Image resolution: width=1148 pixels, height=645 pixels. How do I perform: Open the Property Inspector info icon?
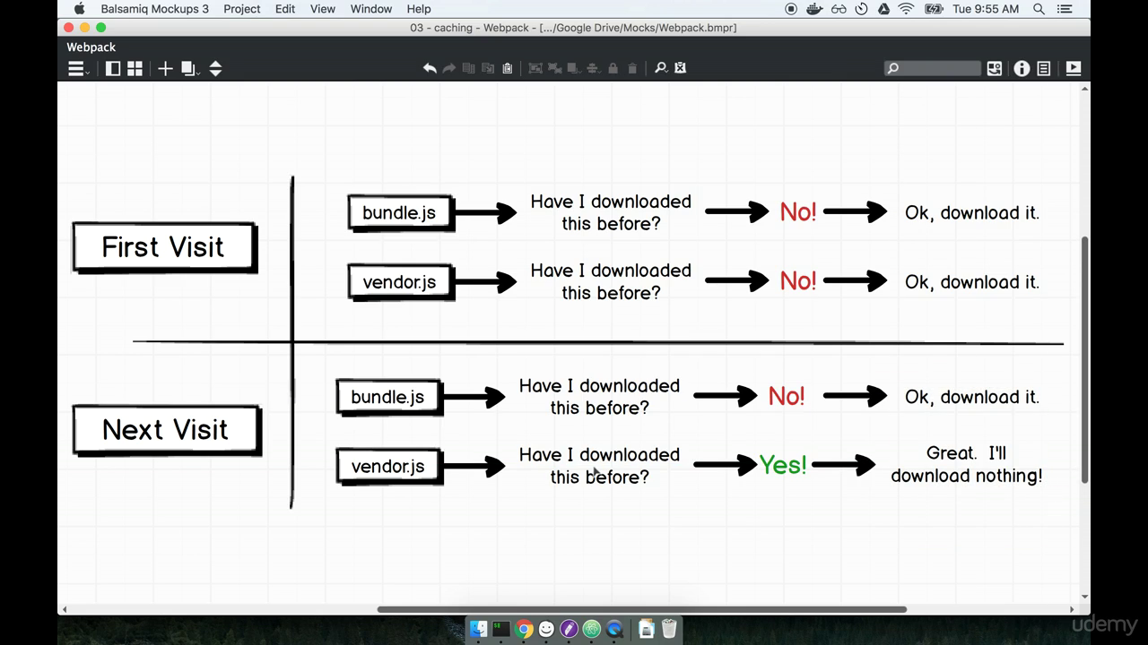click(1022, 68)
